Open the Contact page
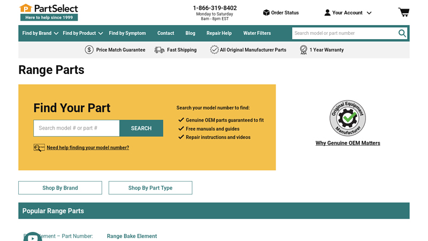Viewport: 428px width, 241px height. pyautogui.click(x=166, y=33)
